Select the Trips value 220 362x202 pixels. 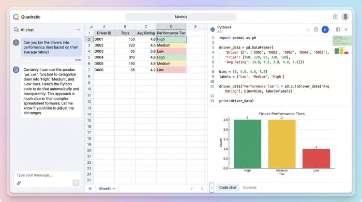(125, 45)
